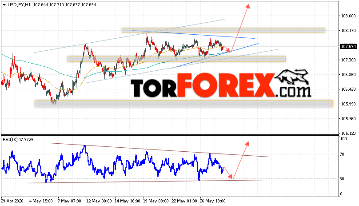Select the 14 May 16:00 time label
The height and width of the screenshot is (206, 359).
coord(128,201)
